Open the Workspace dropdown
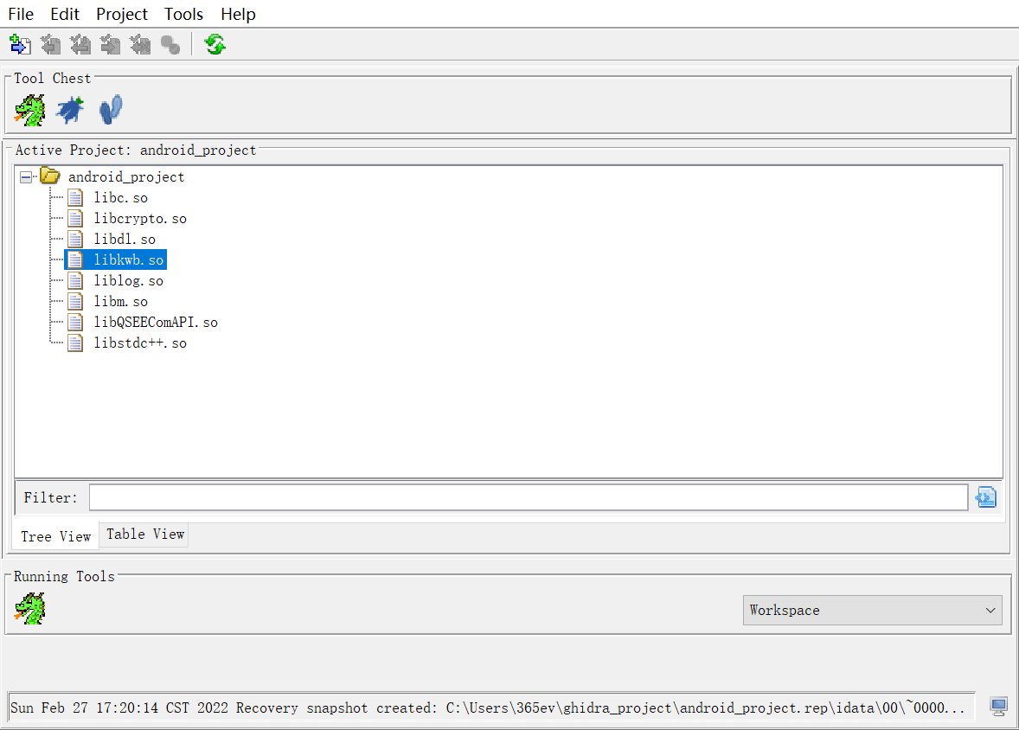The width and height of the screenshot is (1019, 730). click(x=872, y=611)
